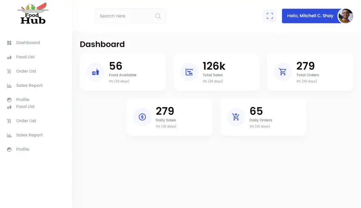Click the Hello, Mitchell C. Shay button
This screenshot has width=361, height=208.
click(x=310, y=15)
